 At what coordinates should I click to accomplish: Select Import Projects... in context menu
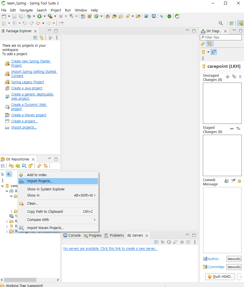pos(58,181)
